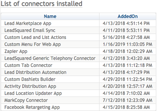Click the 5/16/2018 4:27:58 AM date cell
The width and height of the screenshot is (157, 111).
tap(127, 37)
